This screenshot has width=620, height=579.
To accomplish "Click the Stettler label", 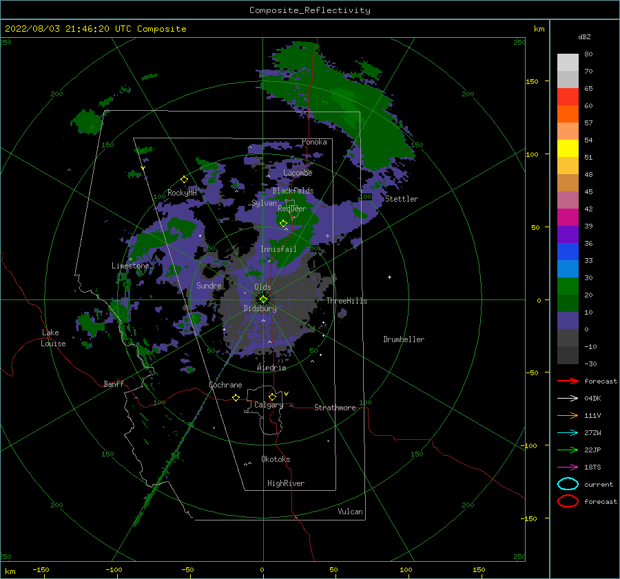I will [x=402, y=199].
